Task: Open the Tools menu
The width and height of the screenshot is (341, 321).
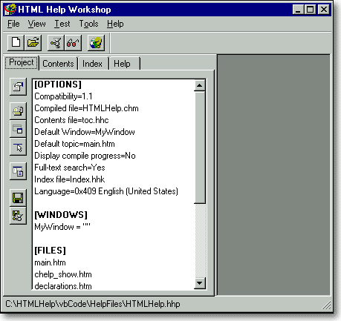Action: (88, 24)
